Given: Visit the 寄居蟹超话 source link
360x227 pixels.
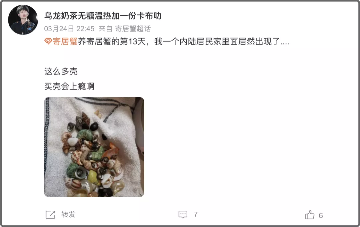Looking at the screenshot, I should click(133, 29).
